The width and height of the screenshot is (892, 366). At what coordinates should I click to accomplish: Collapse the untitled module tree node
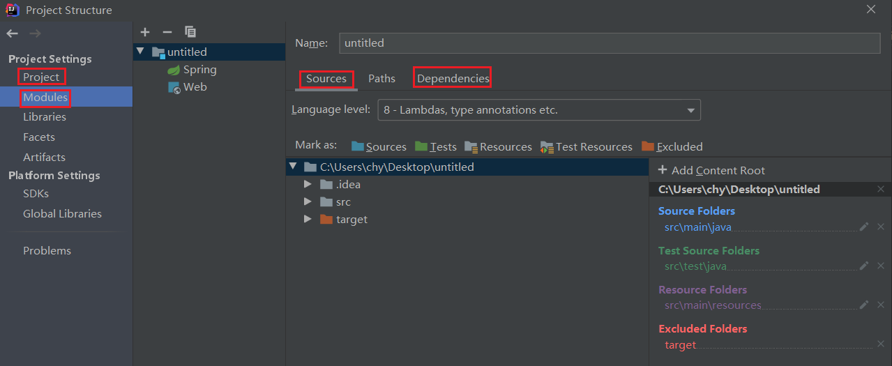140,52
